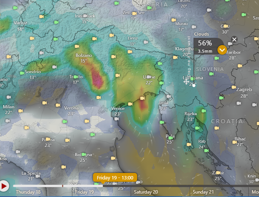
Task: Jump to Thursday 18 on the timeline
Action: [x=28, y=192]
